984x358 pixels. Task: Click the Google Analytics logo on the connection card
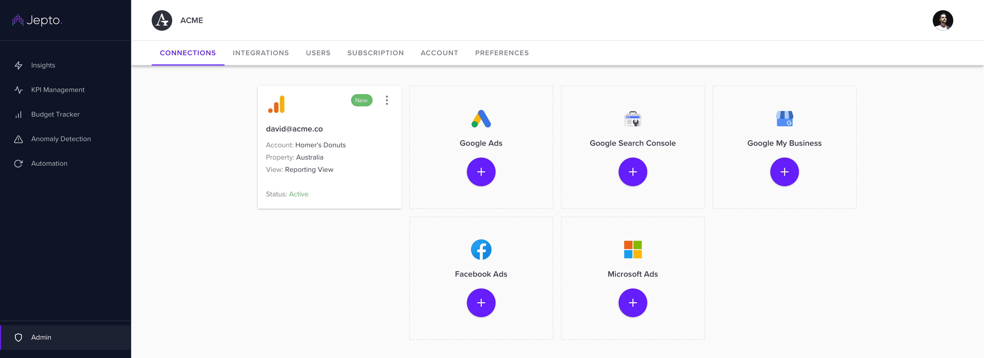point(276,104)
